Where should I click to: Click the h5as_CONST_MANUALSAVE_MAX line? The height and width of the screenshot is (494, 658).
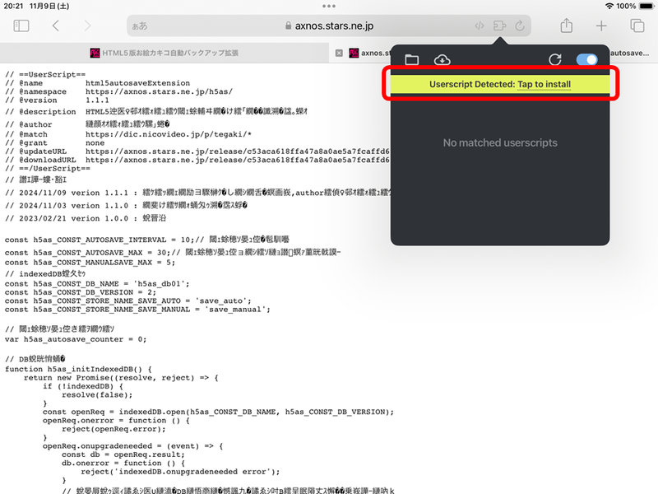90,263
